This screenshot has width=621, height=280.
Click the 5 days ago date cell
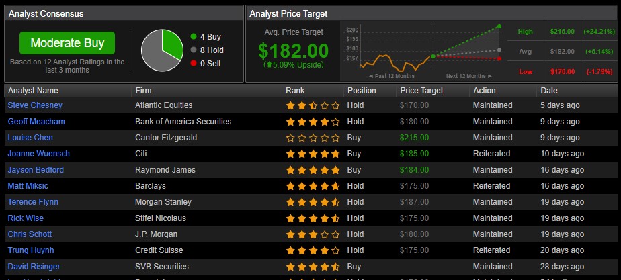(560, 105)
